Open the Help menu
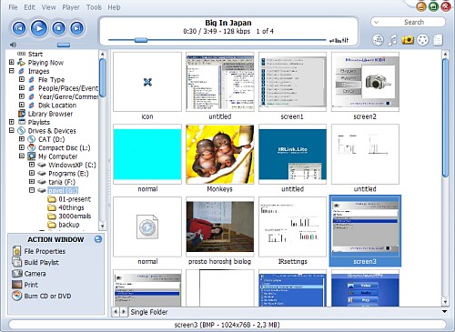 coord(114,7)
